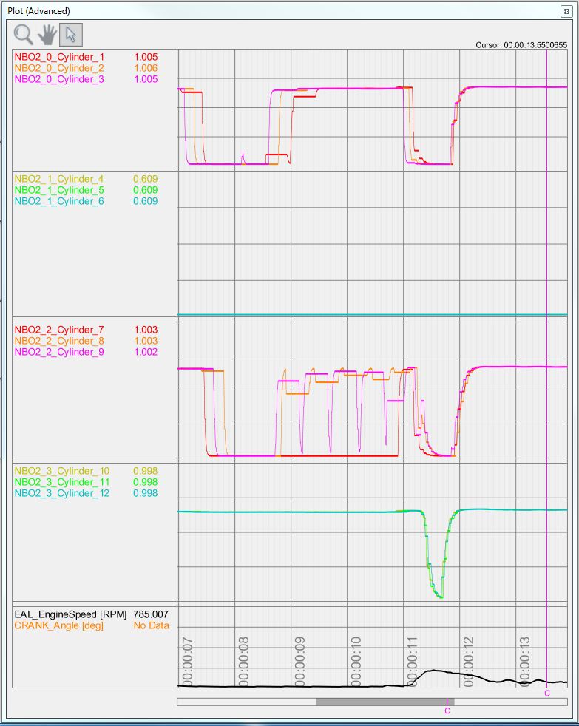
Task: Select the NBO2_3_Cylinder_10 legend entry
Action: pyautogui.click(x=62, y=471)
